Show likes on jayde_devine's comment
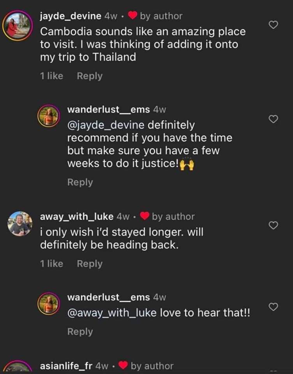The image size is (293, 374). pos(51,76)
